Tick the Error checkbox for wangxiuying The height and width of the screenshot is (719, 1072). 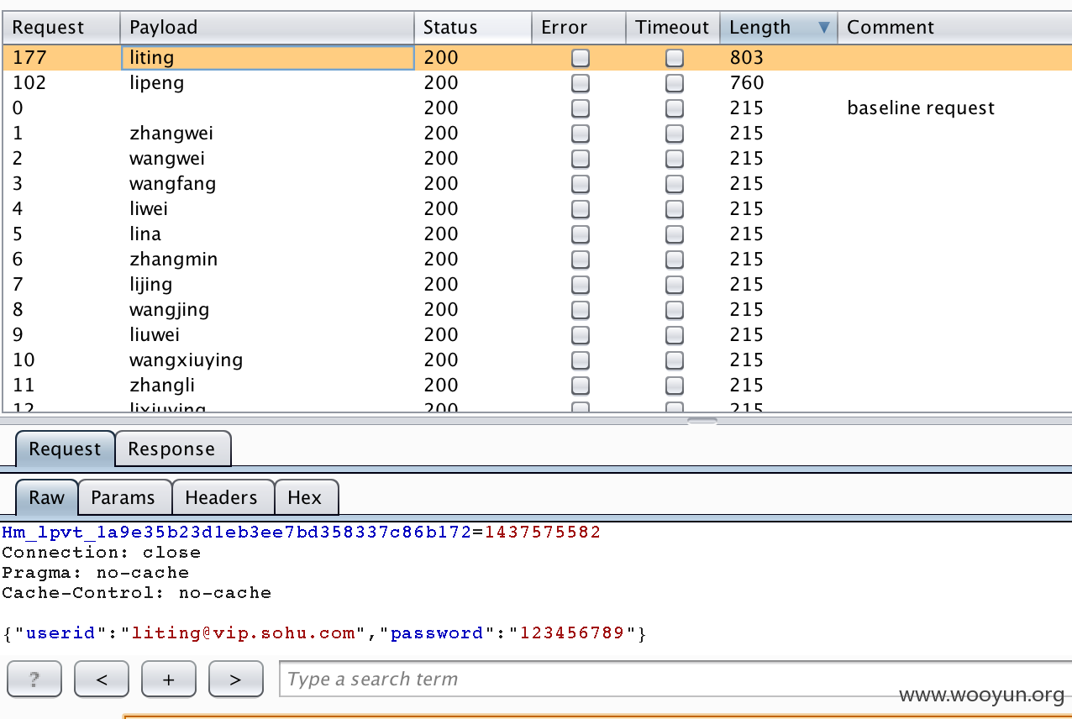(581, 360)
